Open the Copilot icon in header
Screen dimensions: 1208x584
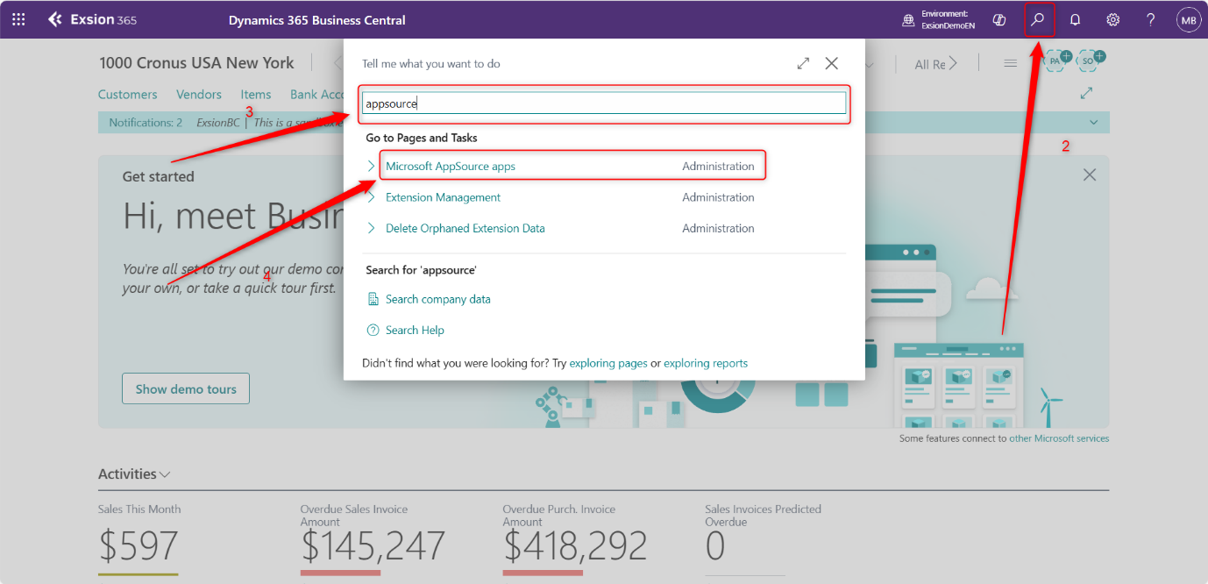click(998, 19)
